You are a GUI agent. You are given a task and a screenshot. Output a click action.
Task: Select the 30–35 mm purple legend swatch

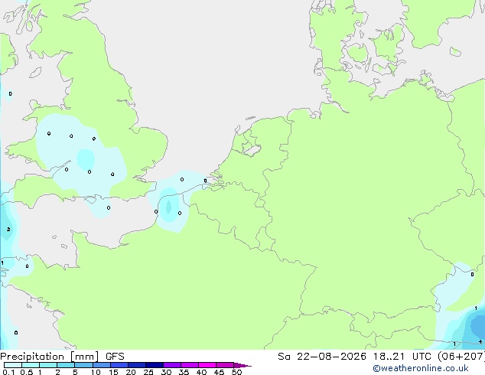172,365
